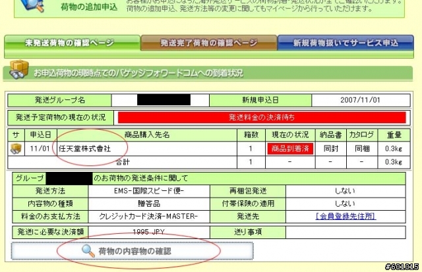422x272 pixels.
Task: Click the 発送に必要な決済額 label
Action: (x=50, y=232)
